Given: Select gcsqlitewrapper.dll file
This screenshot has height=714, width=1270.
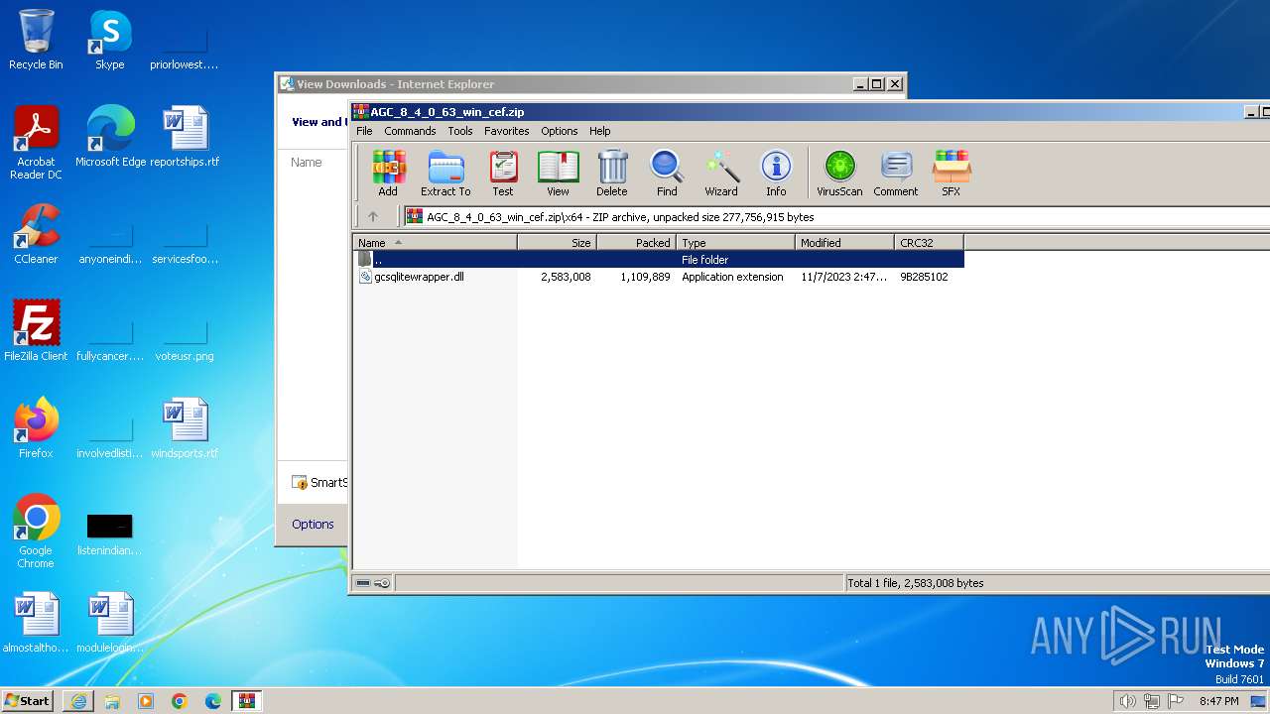Looking at the screenshot, I should point(419,277).
